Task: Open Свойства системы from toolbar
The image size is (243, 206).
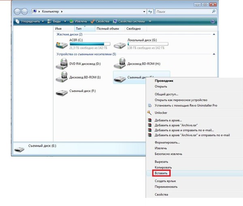Action: 129,21
